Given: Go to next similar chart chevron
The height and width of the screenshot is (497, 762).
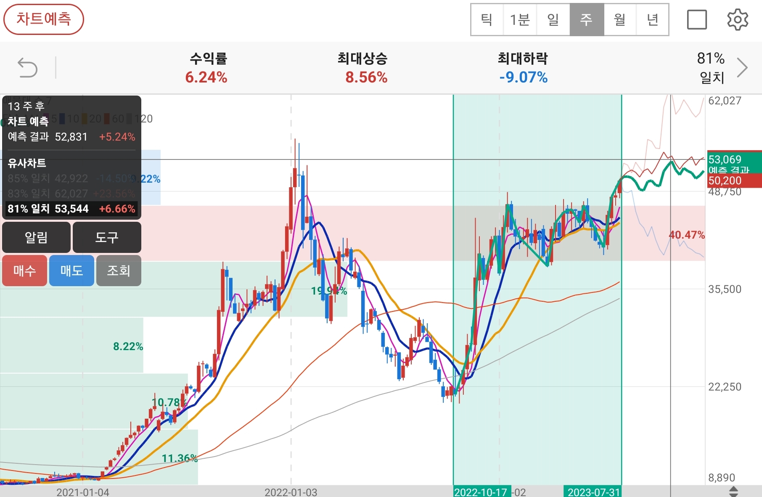Looking at the screenshot, I should [742, 67].
